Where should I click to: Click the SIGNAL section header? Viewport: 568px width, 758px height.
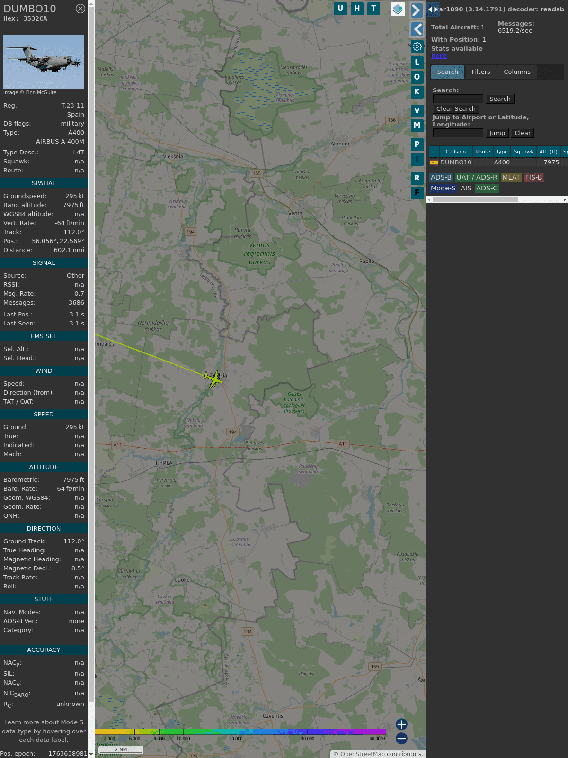[x=44, y=263]
